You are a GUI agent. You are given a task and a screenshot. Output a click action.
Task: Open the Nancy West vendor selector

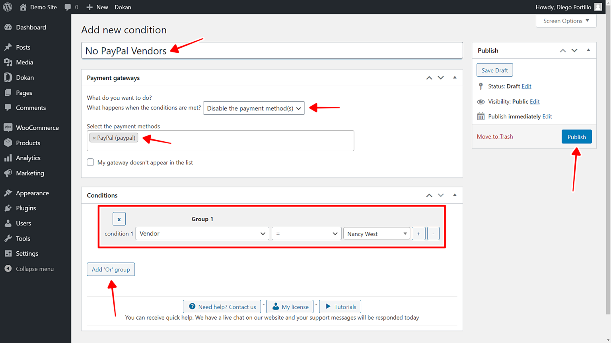tap(376, 233)
